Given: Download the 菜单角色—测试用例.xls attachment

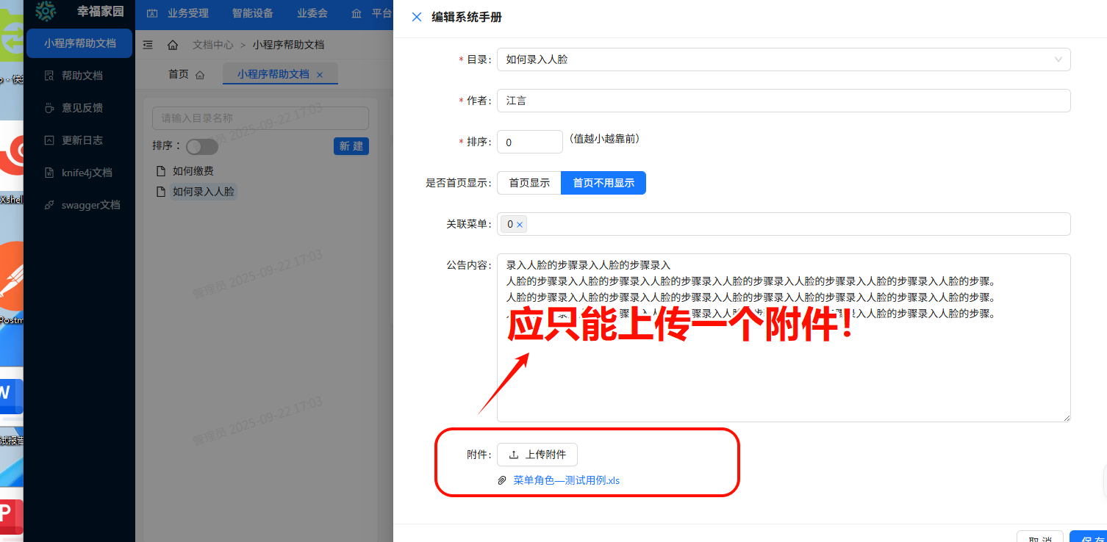Looking at the screenshot, I should 566,480.
